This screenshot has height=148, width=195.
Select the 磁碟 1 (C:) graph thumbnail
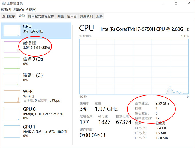point(12,79)
